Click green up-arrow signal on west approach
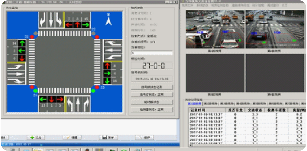 (x=22, y=44)
